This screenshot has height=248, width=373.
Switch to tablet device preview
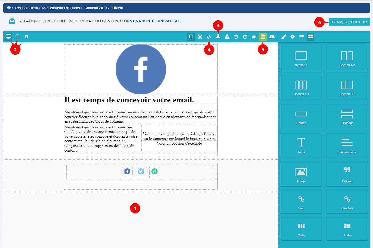17,37
